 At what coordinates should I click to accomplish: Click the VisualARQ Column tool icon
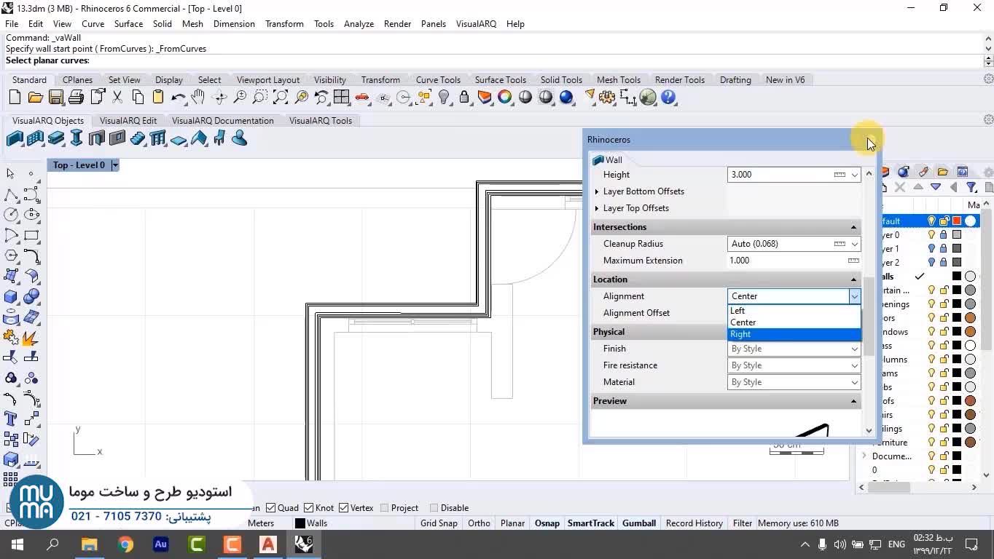click(76, 138)
